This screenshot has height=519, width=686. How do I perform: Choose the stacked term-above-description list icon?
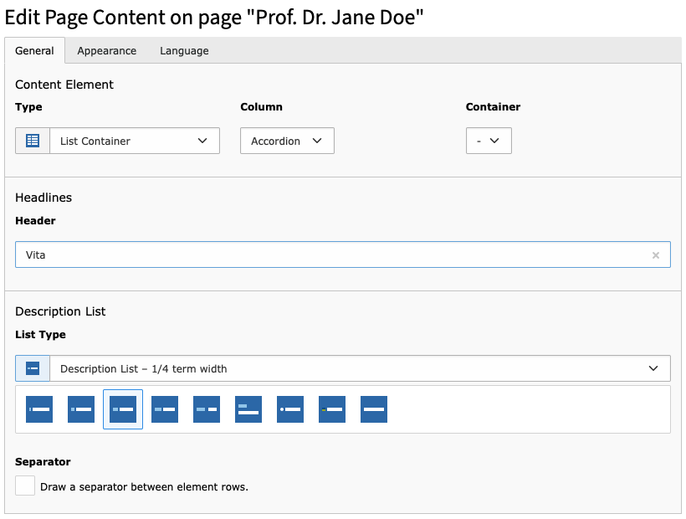(248, 409)
